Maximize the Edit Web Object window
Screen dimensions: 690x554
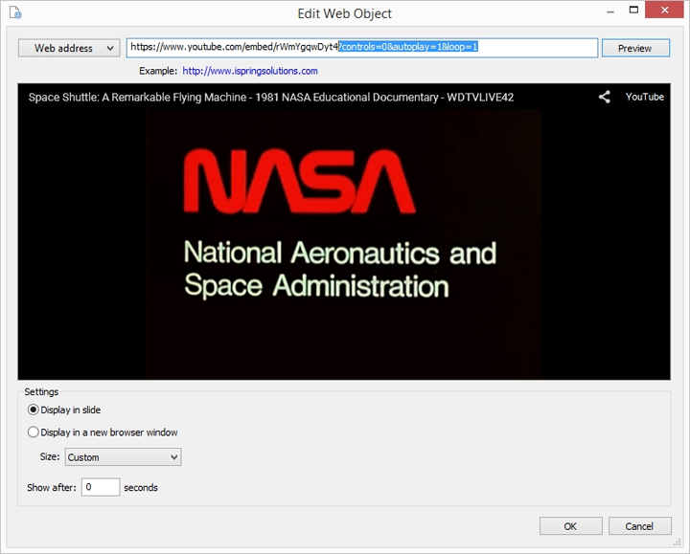[x=633, y=11]
